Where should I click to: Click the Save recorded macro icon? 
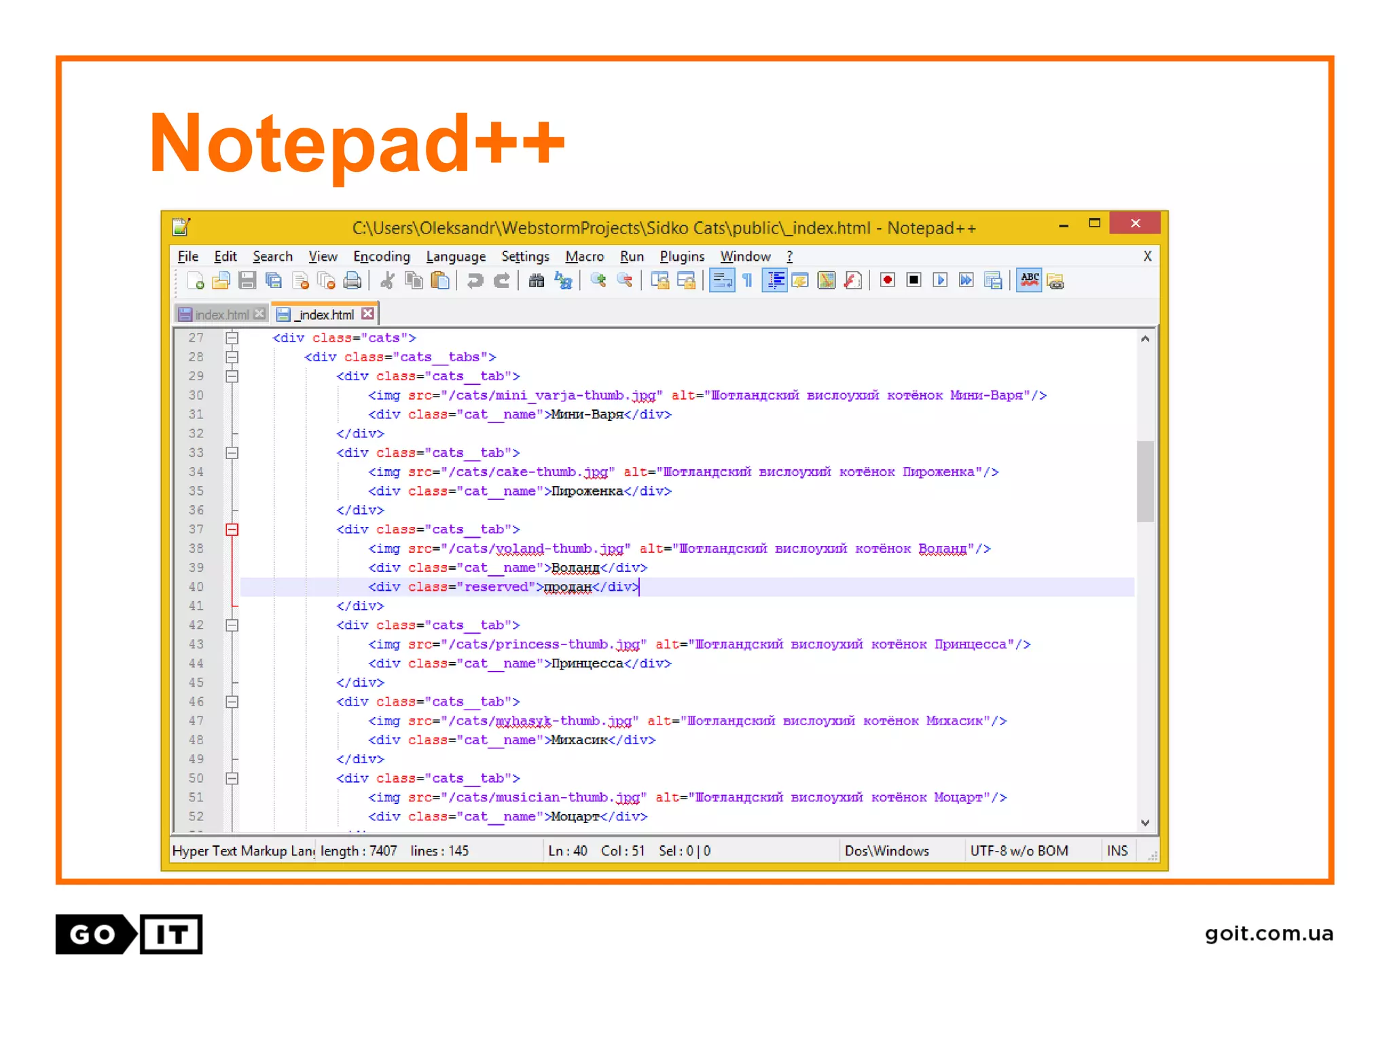[x=993, y=280]
